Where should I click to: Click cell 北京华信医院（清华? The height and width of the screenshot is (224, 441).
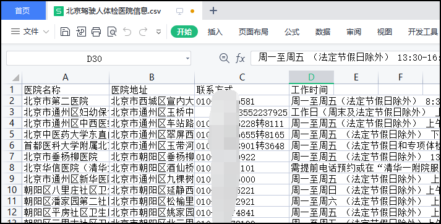pos(65,168)
